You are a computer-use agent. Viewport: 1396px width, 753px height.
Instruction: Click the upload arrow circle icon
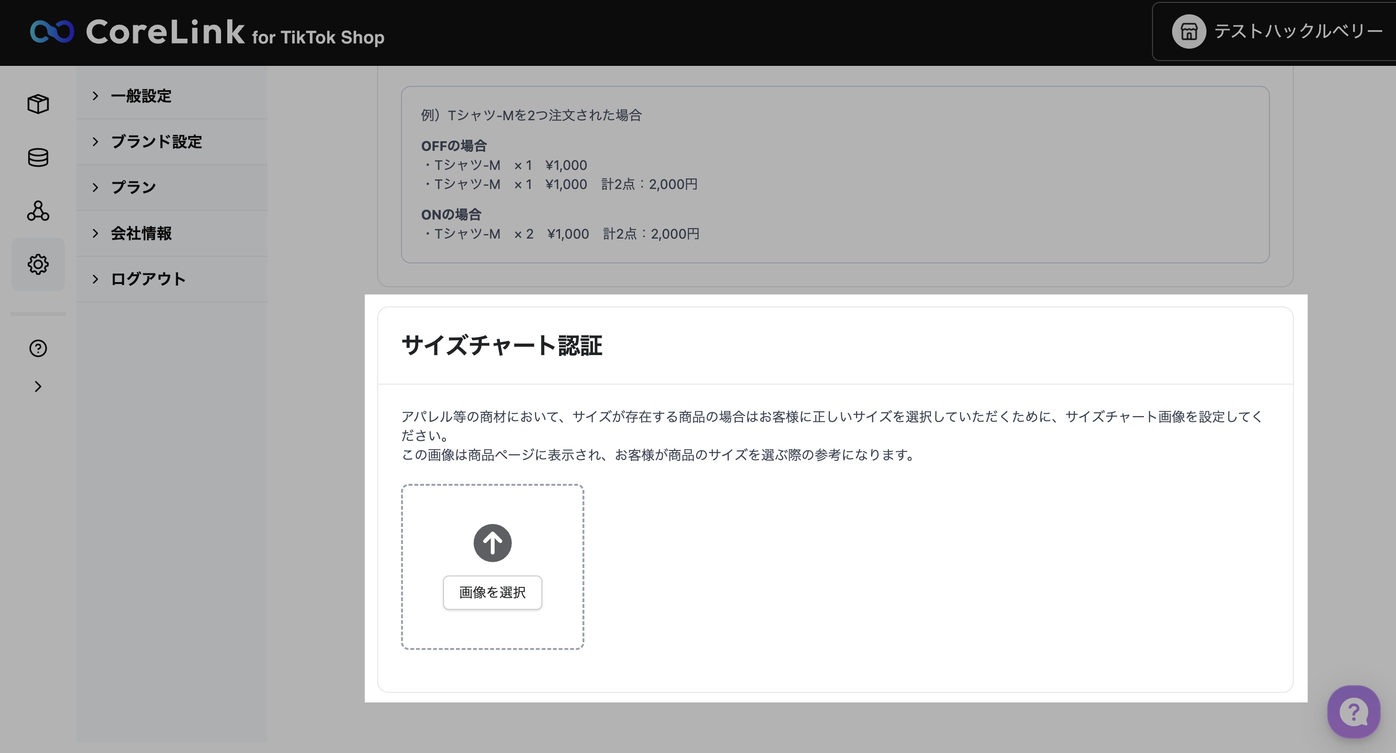492,543
